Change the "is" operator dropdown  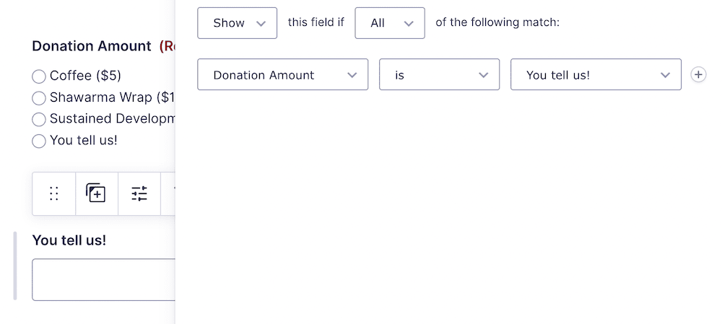click(439, 74)
